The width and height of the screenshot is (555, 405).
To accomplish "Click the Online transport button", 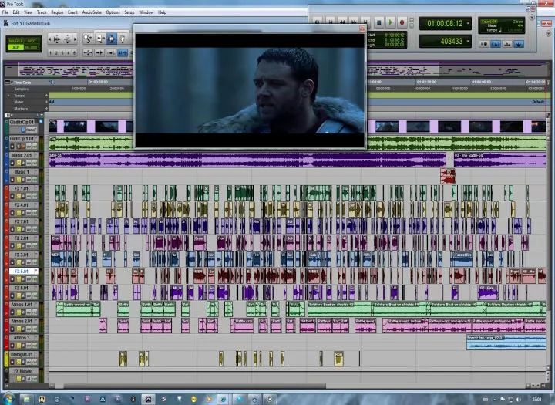I will click(x=318, y=22).
